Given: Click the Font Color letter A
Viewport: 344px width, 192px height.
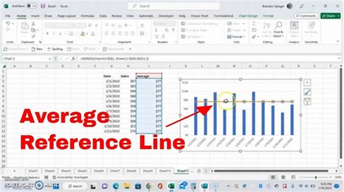Looking at the screenshot, I should click(x=93, y=34).
